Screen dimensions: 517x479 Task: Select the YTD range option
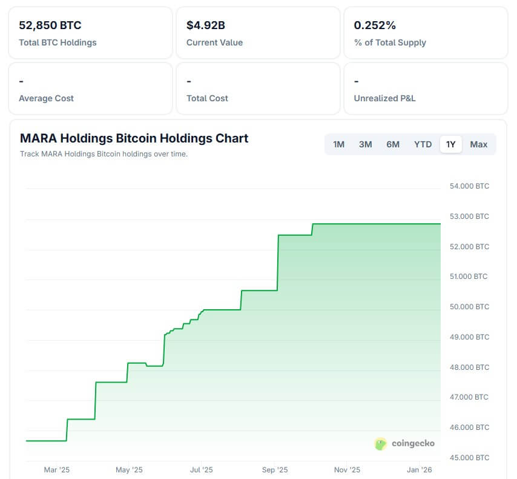[x=422, y=144]
